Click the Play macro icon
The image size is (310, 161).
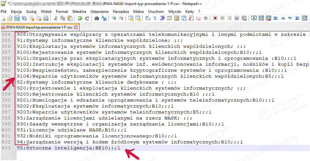point(229,18)
